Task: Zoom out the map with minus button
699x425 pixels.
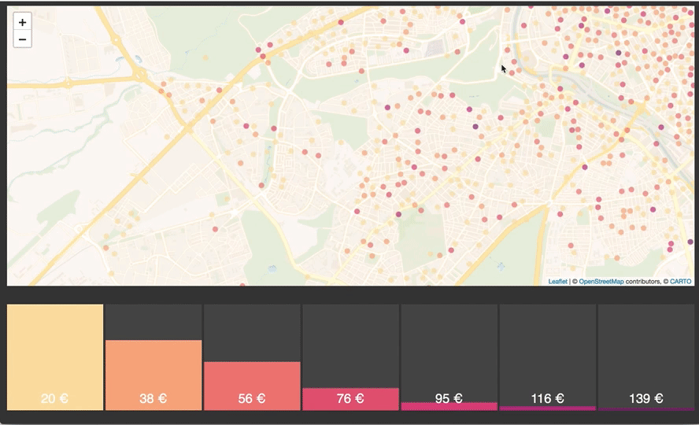Action: tap(22, 39)
